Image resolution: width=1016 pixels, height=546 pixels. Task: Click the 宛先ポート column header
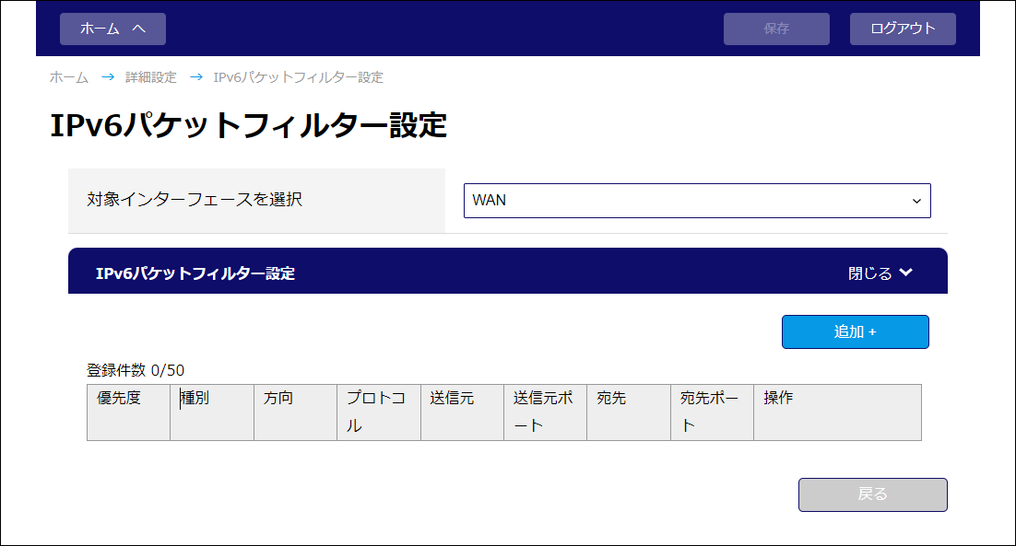pos(712,412)
